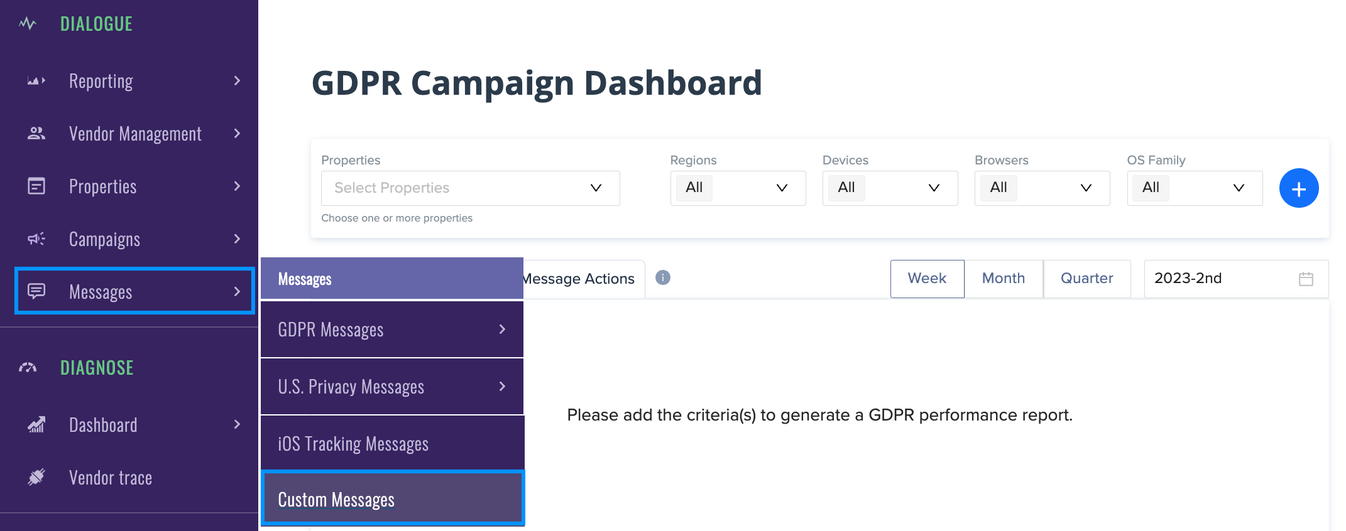1346x531 pixels.
Task: Click the 2023-2nd date input field
Action: (1236, 279)
